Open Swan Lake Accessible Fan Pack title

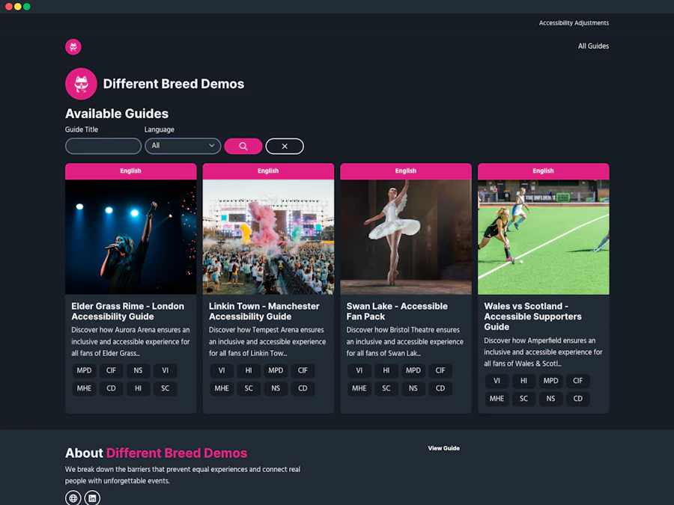click(397, 311)
